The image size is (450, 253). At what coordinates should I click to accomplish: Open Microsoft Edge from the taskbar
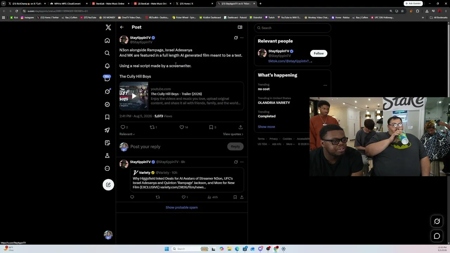pos(237,249)
